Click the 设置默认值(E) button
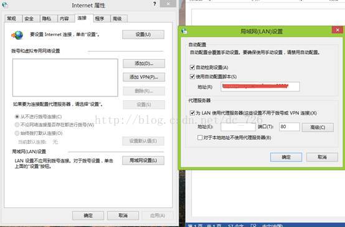 tap(143, 141)
